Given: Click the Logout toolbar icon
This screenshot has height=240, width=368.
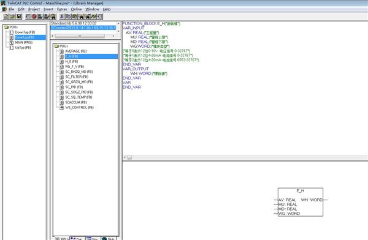Looking at the screenshot, I should [47, 17].
